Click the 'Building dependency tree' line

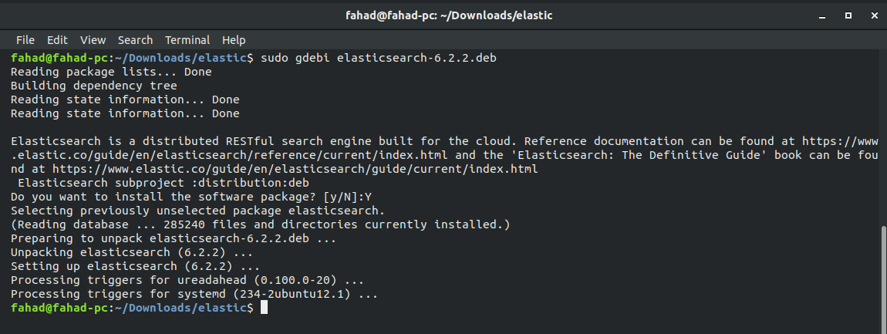click(x=94, y=86)
